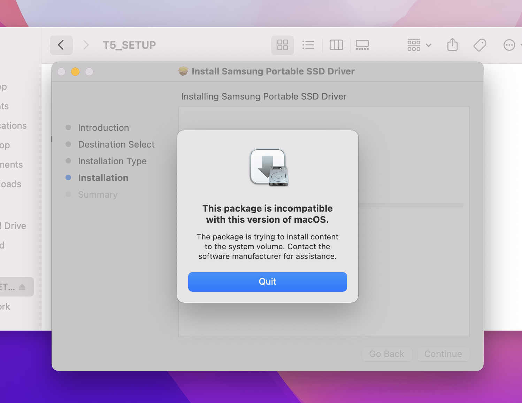Open the Finder tags button

click(x=480, y=45)
